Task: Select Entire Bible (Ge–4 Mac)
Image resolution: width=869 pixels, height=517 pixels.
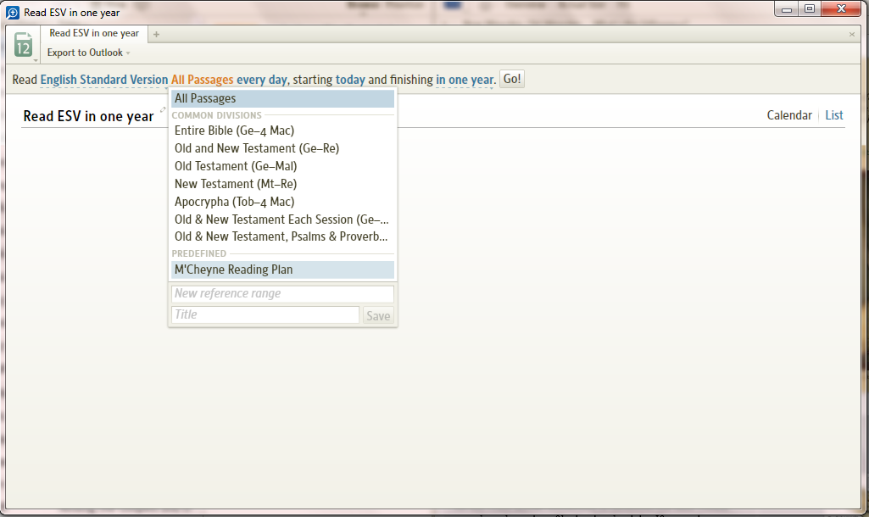Action: point(282,131)
